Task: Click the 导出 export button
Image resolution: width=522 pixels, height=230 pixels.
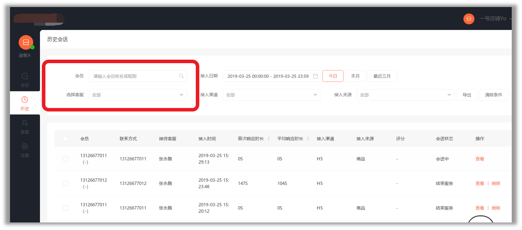Action: coord(467,95)
